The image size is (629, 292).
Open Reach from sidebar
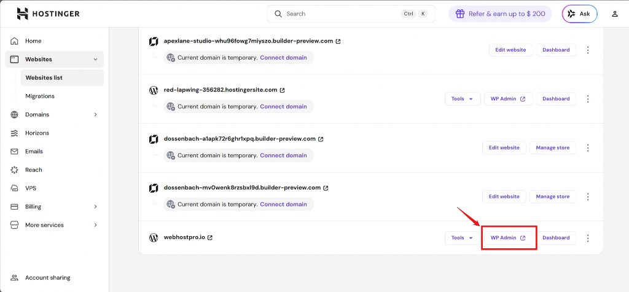(34, 170)
